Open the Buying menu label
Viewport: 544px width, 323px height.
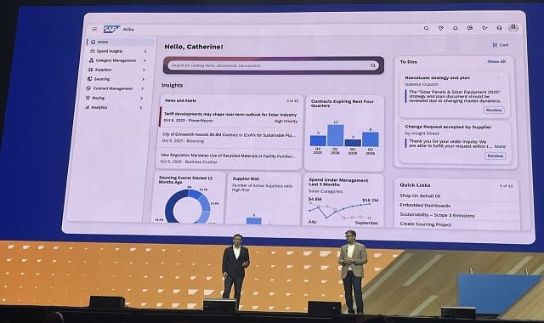(99, 98)
